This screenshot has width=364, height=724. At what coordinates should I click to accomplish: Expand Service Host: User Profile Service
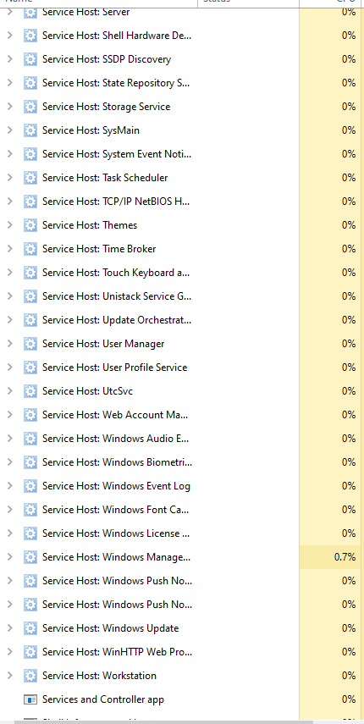(9, 367)
